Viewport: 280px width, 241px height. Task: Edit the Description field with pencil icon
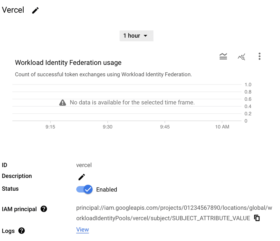(81, 177)
